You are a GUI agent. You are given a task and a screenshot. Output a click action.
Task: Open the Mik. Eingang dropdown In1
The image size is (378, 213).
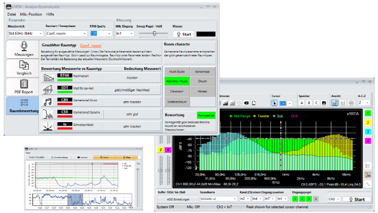pyautogui.click(x=125, y=34)
